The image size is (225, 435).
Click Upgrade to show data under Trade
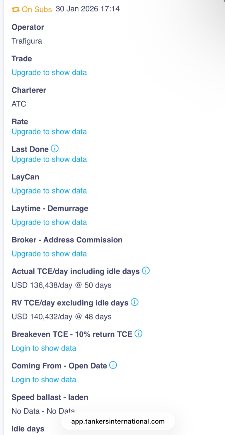click(x=49, y=72)
